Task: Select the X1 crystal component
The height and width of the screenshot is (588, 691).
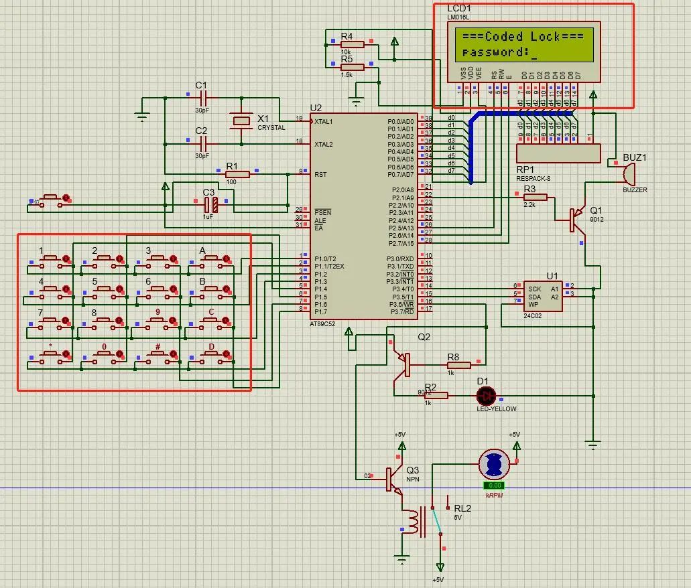Action: click(241, 121)
